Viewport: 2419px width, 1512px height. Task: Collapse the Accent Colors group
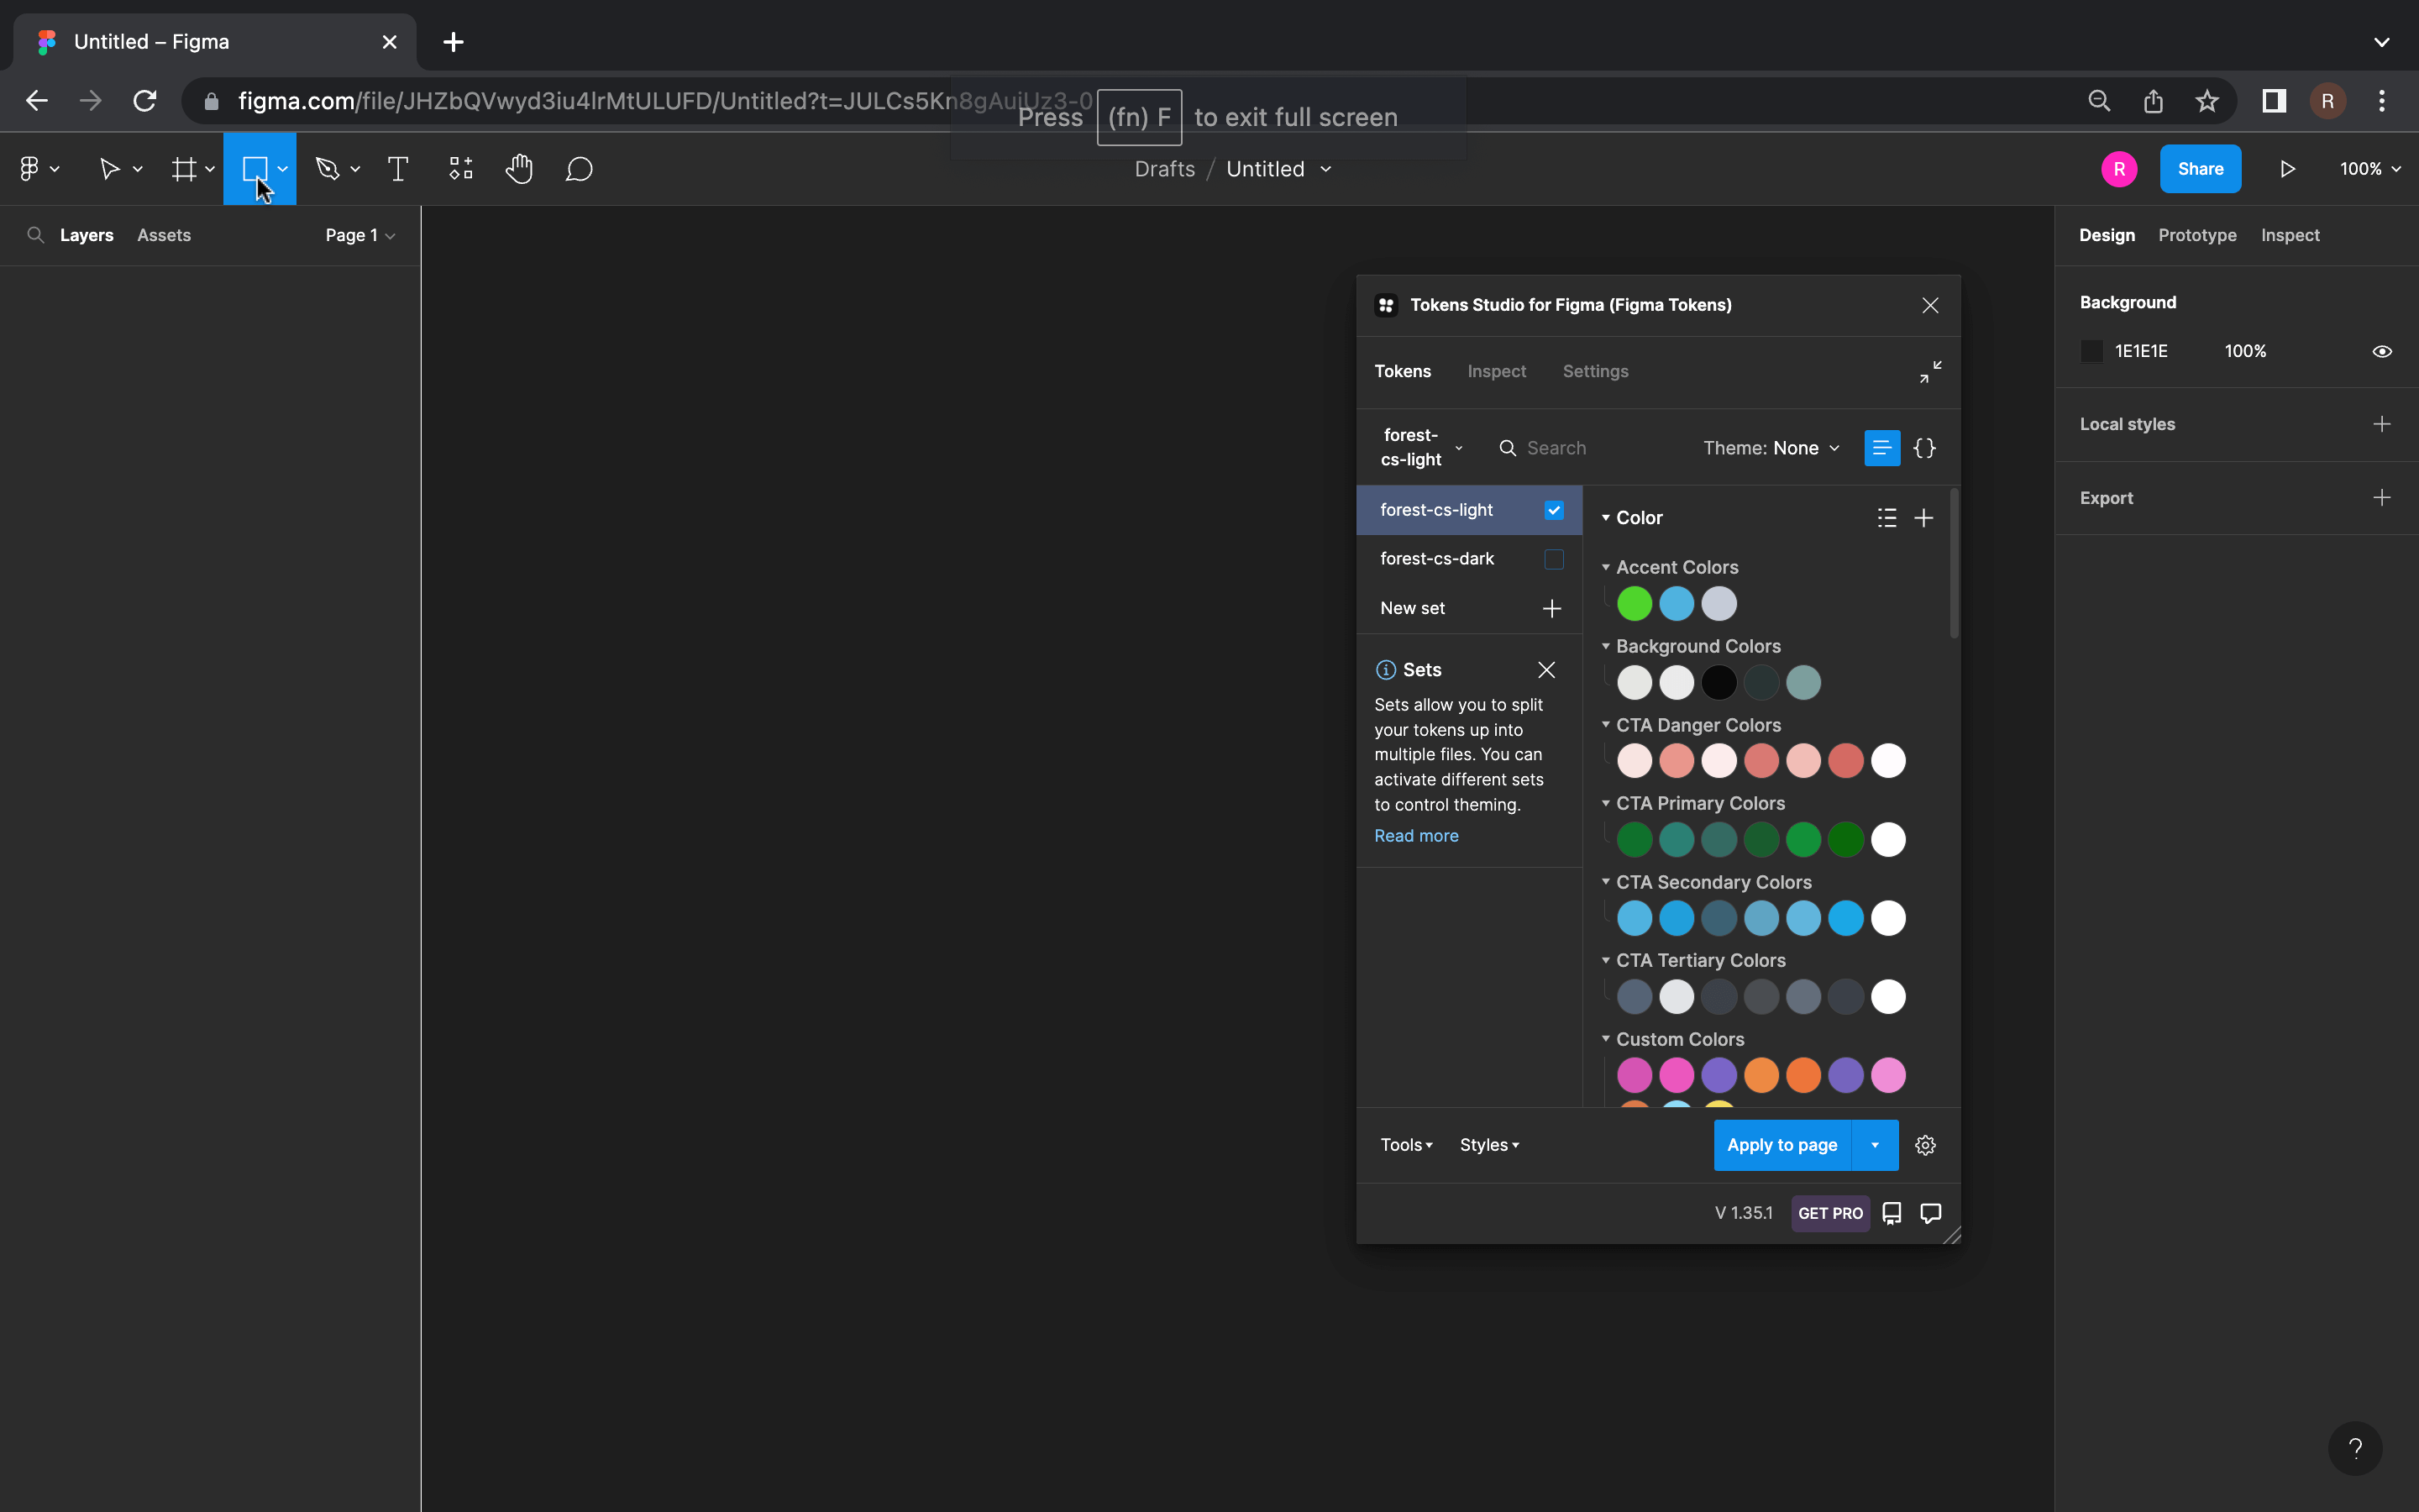[x=1605, y=567]
